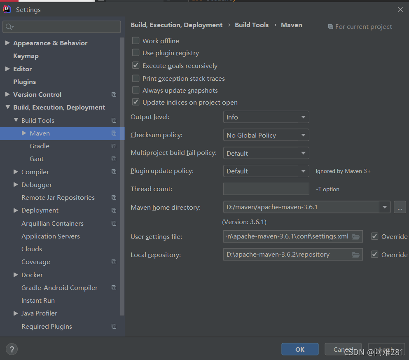The width and height of the screenshot is (409, 360).
Task: Expand the Maven subtree arrow
Action: click(24, 133)
